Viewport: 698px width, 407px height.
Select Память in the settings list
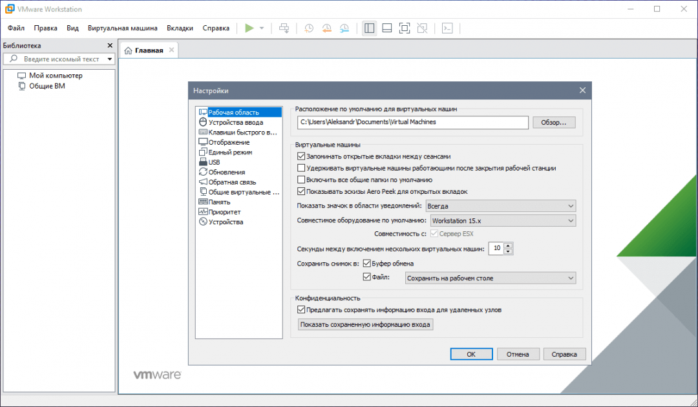point(220,202)
